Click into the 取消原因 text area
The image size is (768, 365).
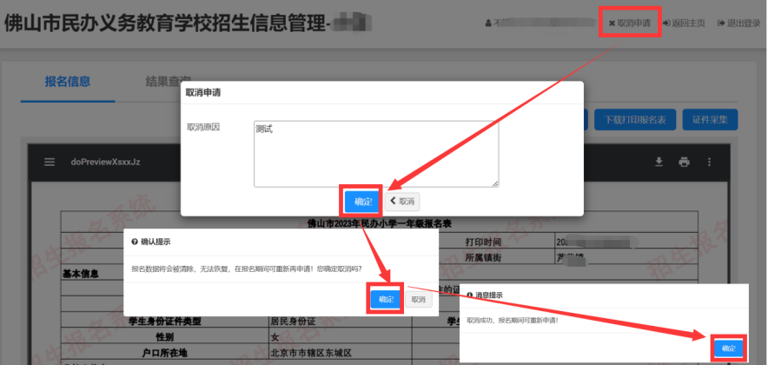click(x=376, y=155)
